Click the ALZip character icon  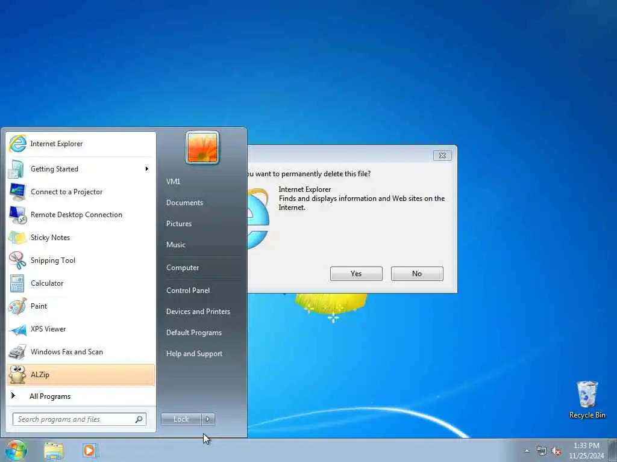17,375
